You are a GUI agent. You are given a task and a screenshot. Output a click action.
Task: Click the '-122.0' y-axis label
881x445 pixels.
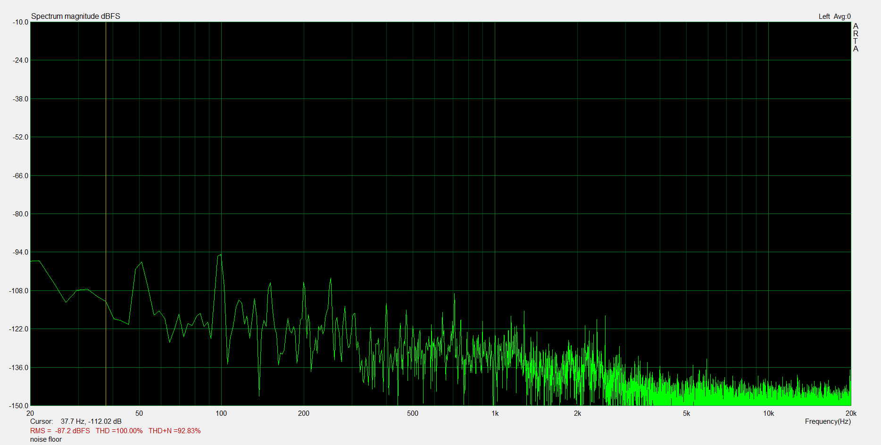coord(19,329)
